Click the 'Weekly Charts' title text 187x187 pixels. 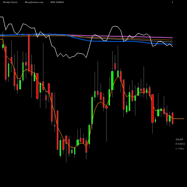coord(10,2)
